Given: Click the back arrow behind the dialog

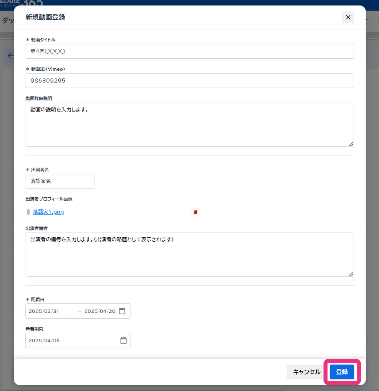Looking at the screenshot, I should point(10,56).
